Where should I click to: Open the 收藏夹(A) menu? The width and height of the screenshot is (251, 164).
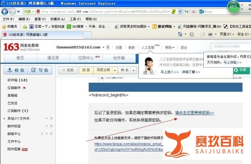click(58, 19)
